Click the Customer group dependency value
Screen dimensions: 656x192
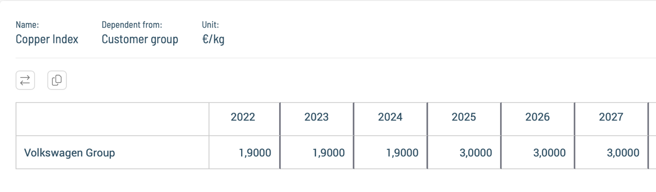140,39
